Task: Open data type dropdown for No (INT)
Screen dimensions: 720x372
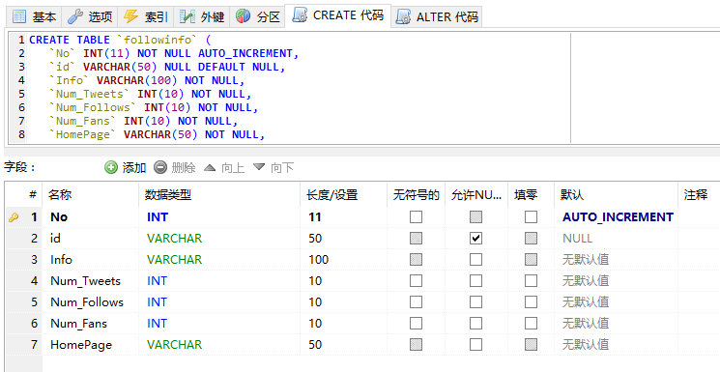Action: 158,216
